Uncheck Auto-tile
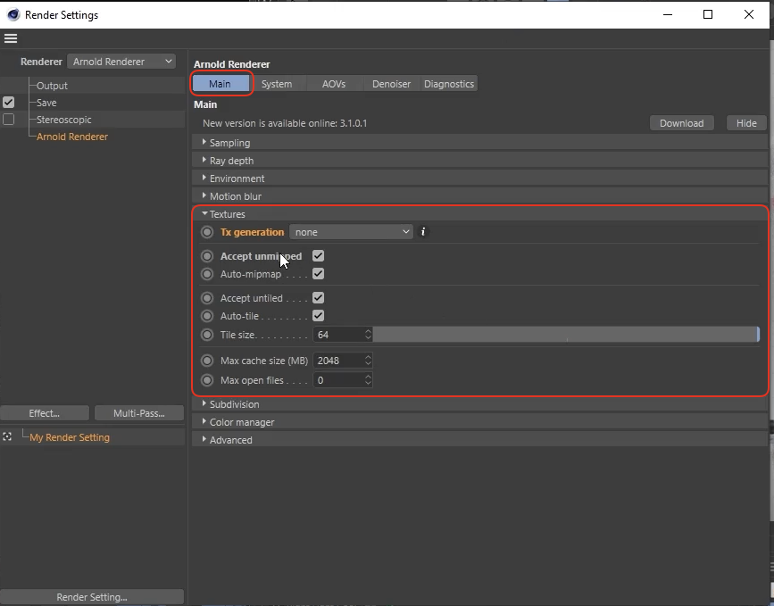 click(x=319, y=316)
